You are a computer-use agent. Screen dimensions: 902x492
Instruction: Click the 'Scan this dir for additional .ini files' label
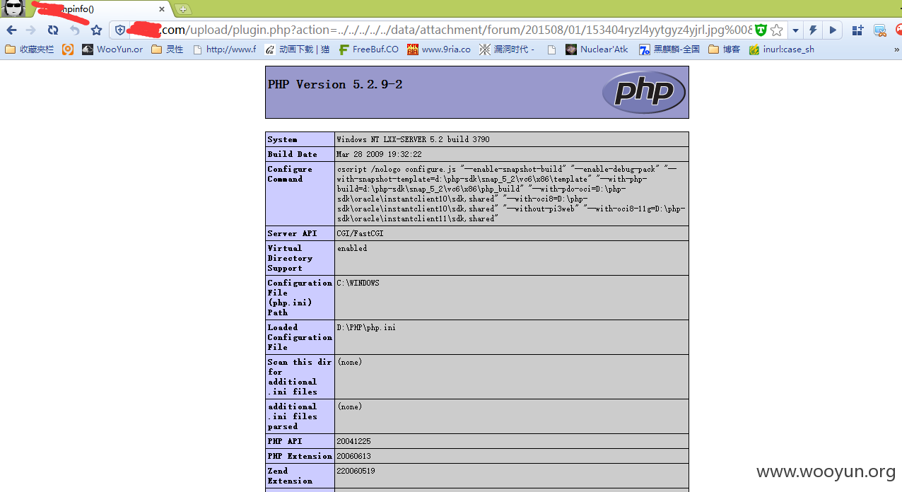pos(300,377)
